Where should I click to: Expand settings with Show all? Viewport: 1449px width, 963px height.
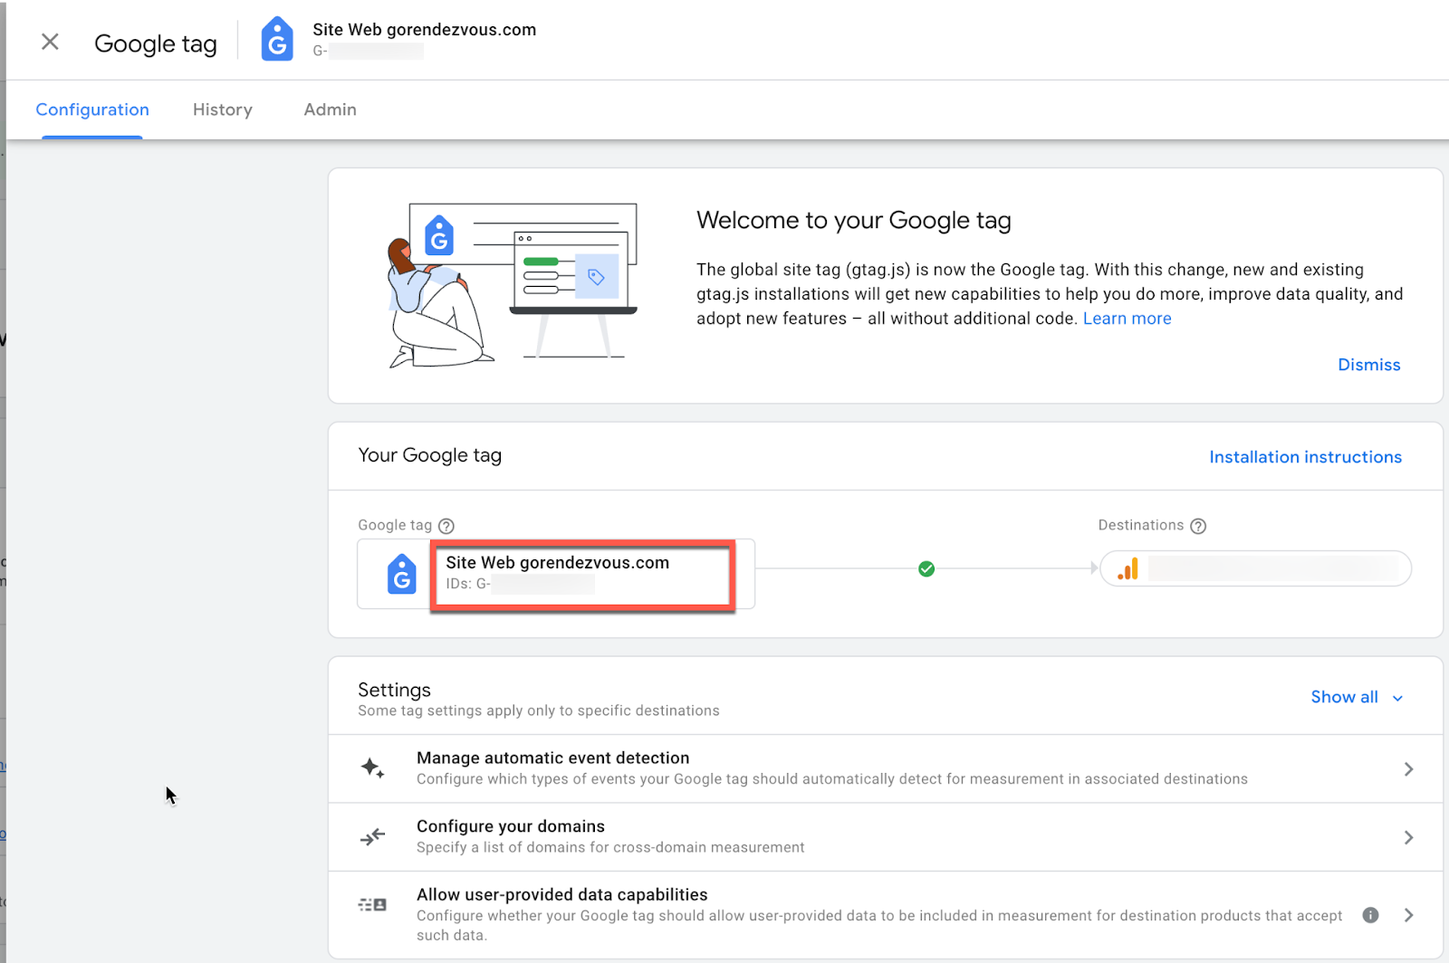[x=1357, y=697]
